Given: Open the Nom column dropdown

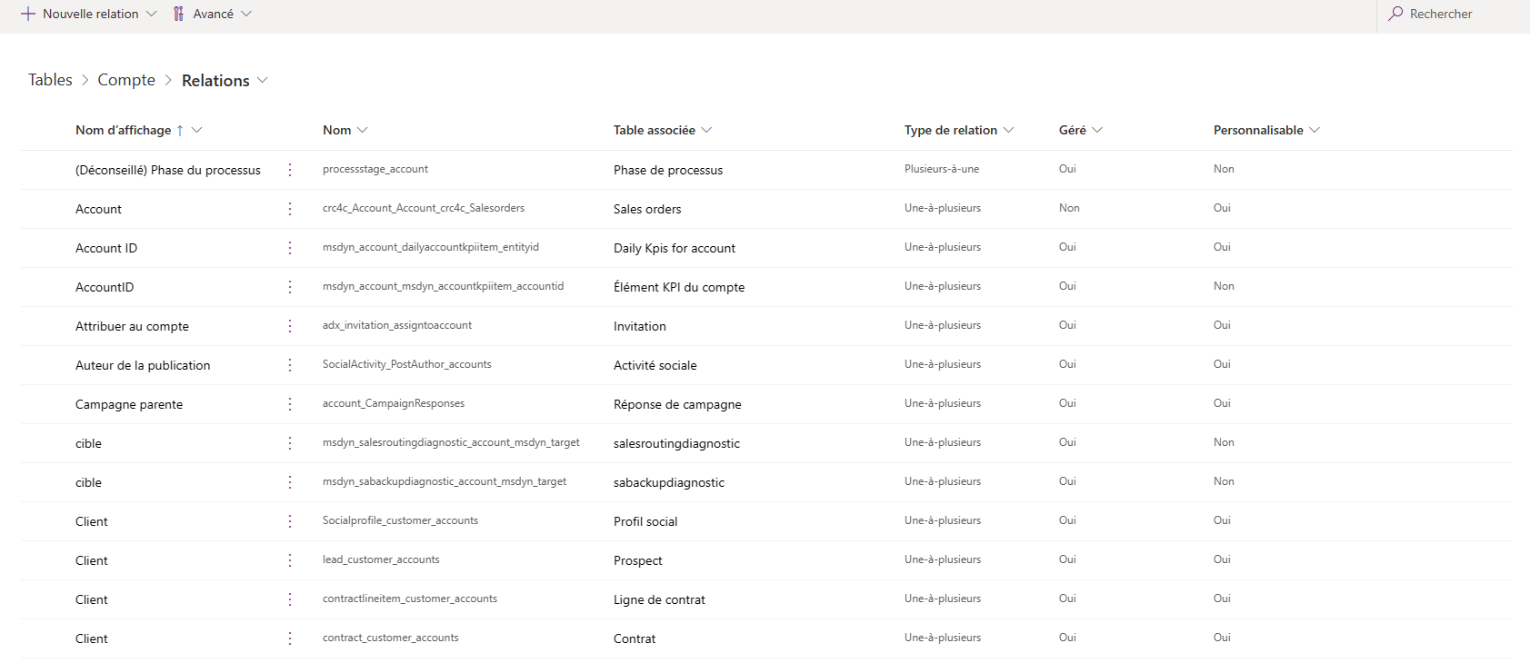Looking at the screenshot, I should tap(363, 130).
